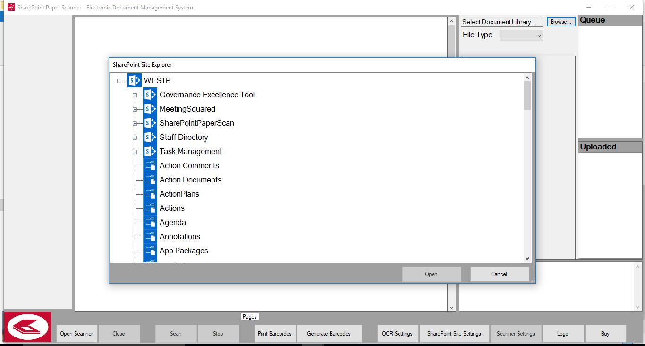This screenshot has width=645, height=346.
Task: Click the App Packages library icon
Action: point(150,251)
